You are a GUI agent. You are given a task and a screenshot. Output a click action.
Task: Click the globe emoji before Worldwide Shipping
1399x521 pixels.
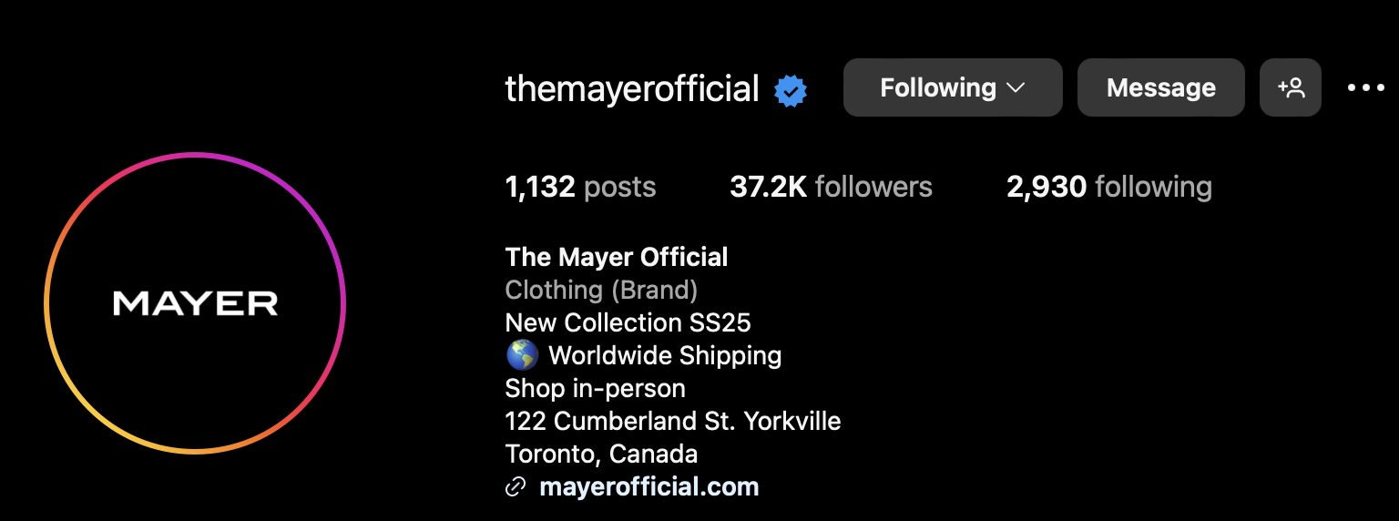pos(522,355)
